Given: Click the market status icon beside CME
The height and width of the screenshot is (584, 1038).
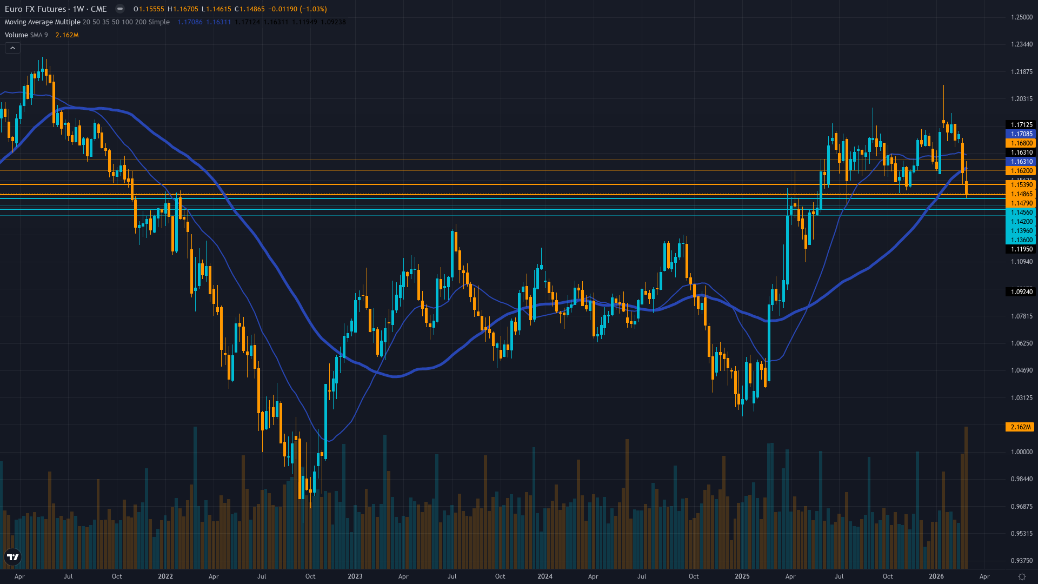Looking at the screenshot, I should click(120, 9).
